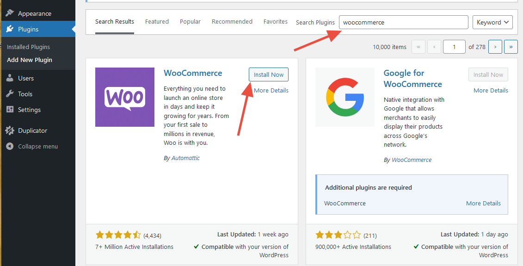Click the Collapse menu arrow icon
Image resolution: width=523 pixels, height=266 pixels.
pyautogui.click(x=10, y=146)
